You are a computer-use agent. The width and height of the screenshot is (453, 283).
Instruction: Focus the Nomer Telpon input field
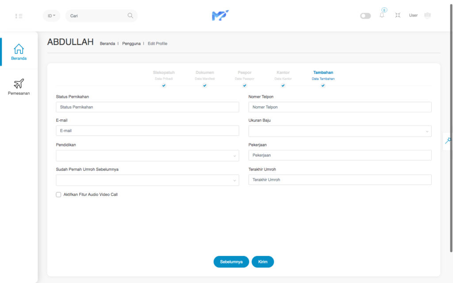tap(340, 107)
